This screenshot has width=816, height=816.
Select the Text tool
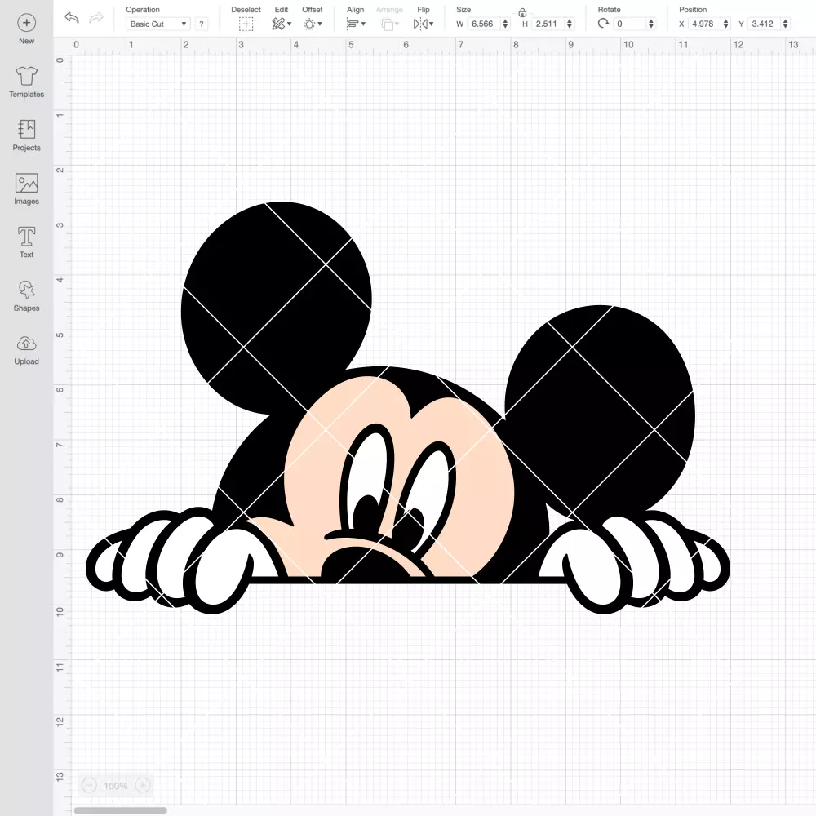pos(27,237)
